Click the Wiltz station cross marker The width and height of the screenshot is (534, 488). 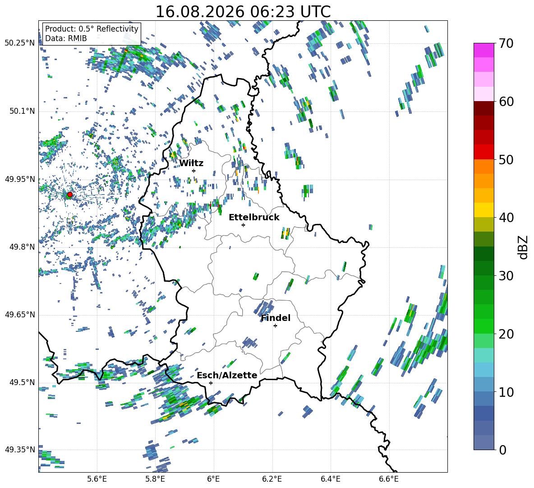tap(194, 171)
